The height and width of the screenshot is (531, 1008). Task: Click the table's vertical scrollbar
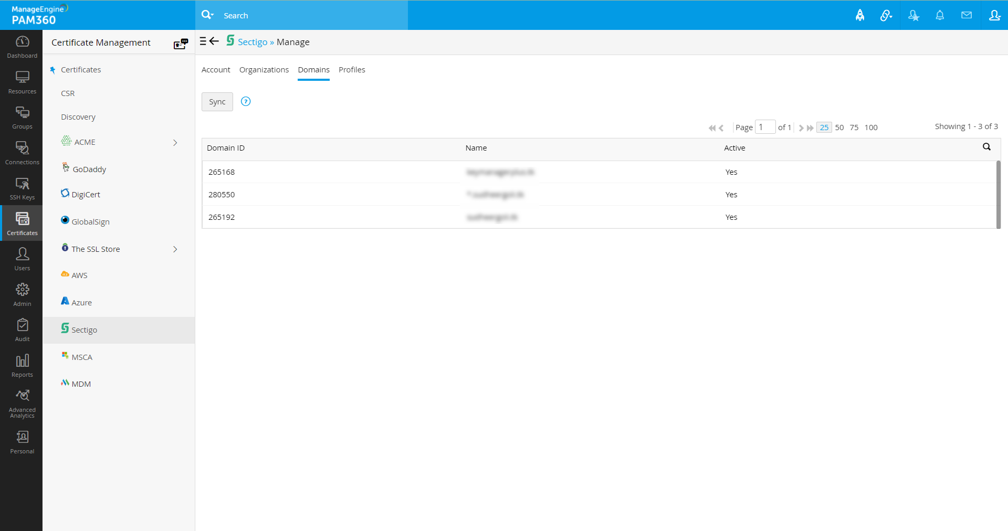[x=998, y=194]
